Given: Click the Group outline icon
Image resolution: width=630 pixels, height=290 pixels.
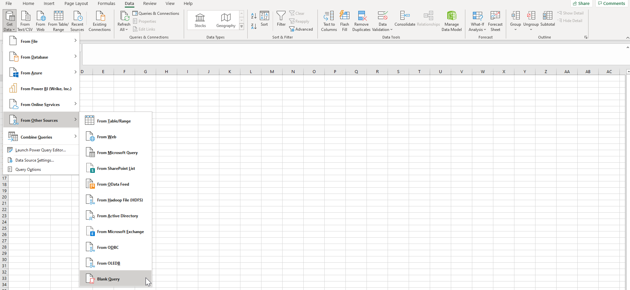Looking at the screenshot, I should click(515, 16).
